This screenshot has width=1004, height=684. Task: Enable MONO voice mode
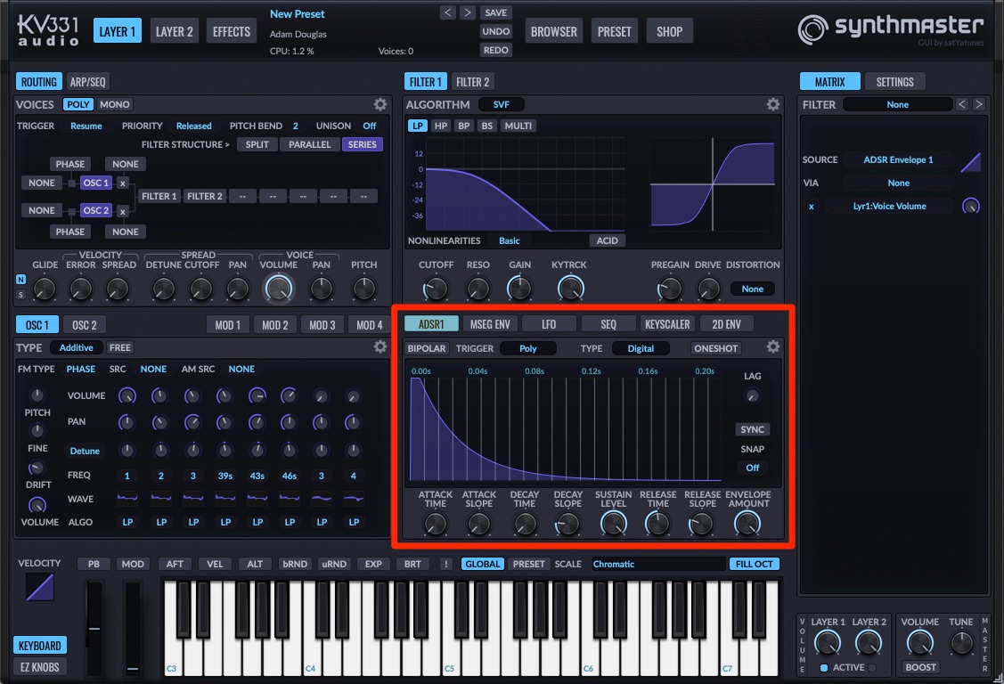(x=115, y=104)
